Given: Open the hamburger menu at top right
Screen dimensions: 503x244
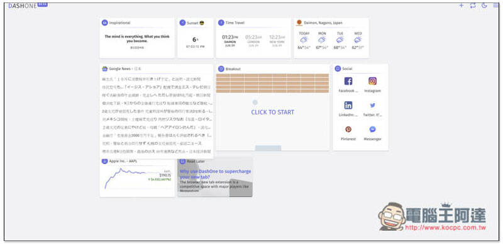Looking at the screenshot, I should point(496,6).
